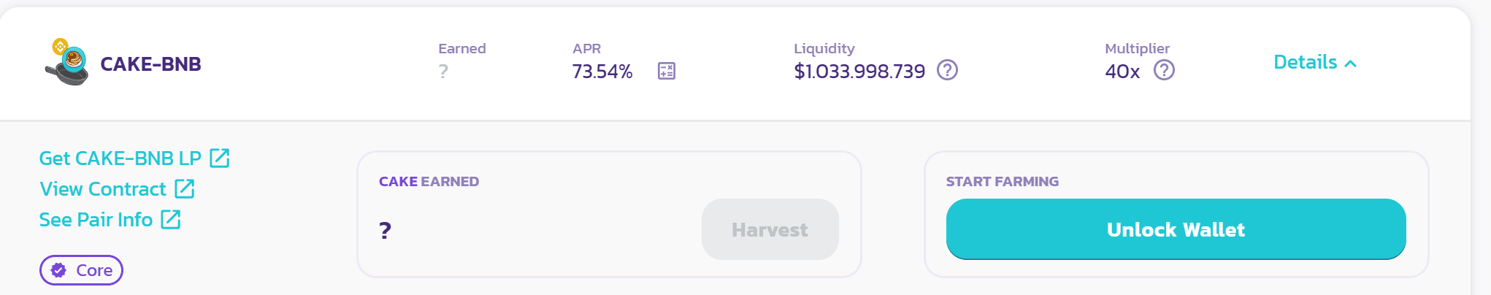Click the $1.033.998.739 liquidity amount
The width and height of the screenshot is (1491, 295).
[x=859, y=72]
